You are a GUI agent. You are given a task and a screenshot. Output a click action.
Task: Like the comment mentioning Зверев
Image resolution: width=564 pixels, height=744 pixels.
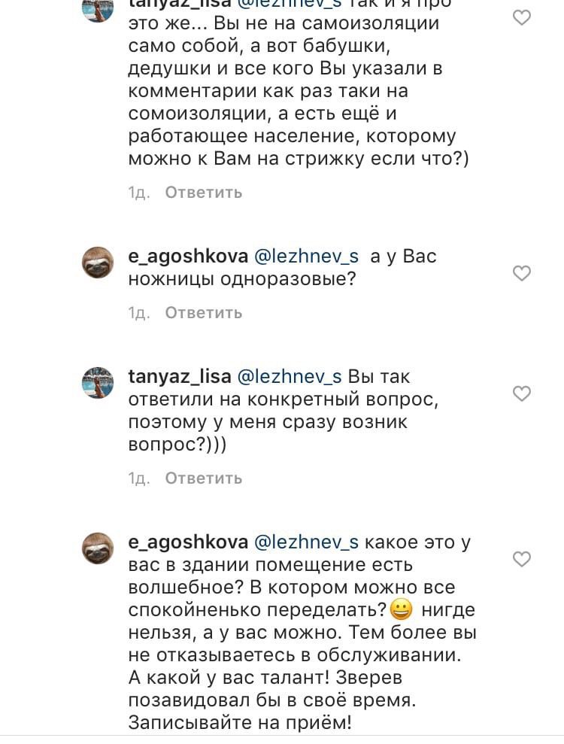coord(521,559)
